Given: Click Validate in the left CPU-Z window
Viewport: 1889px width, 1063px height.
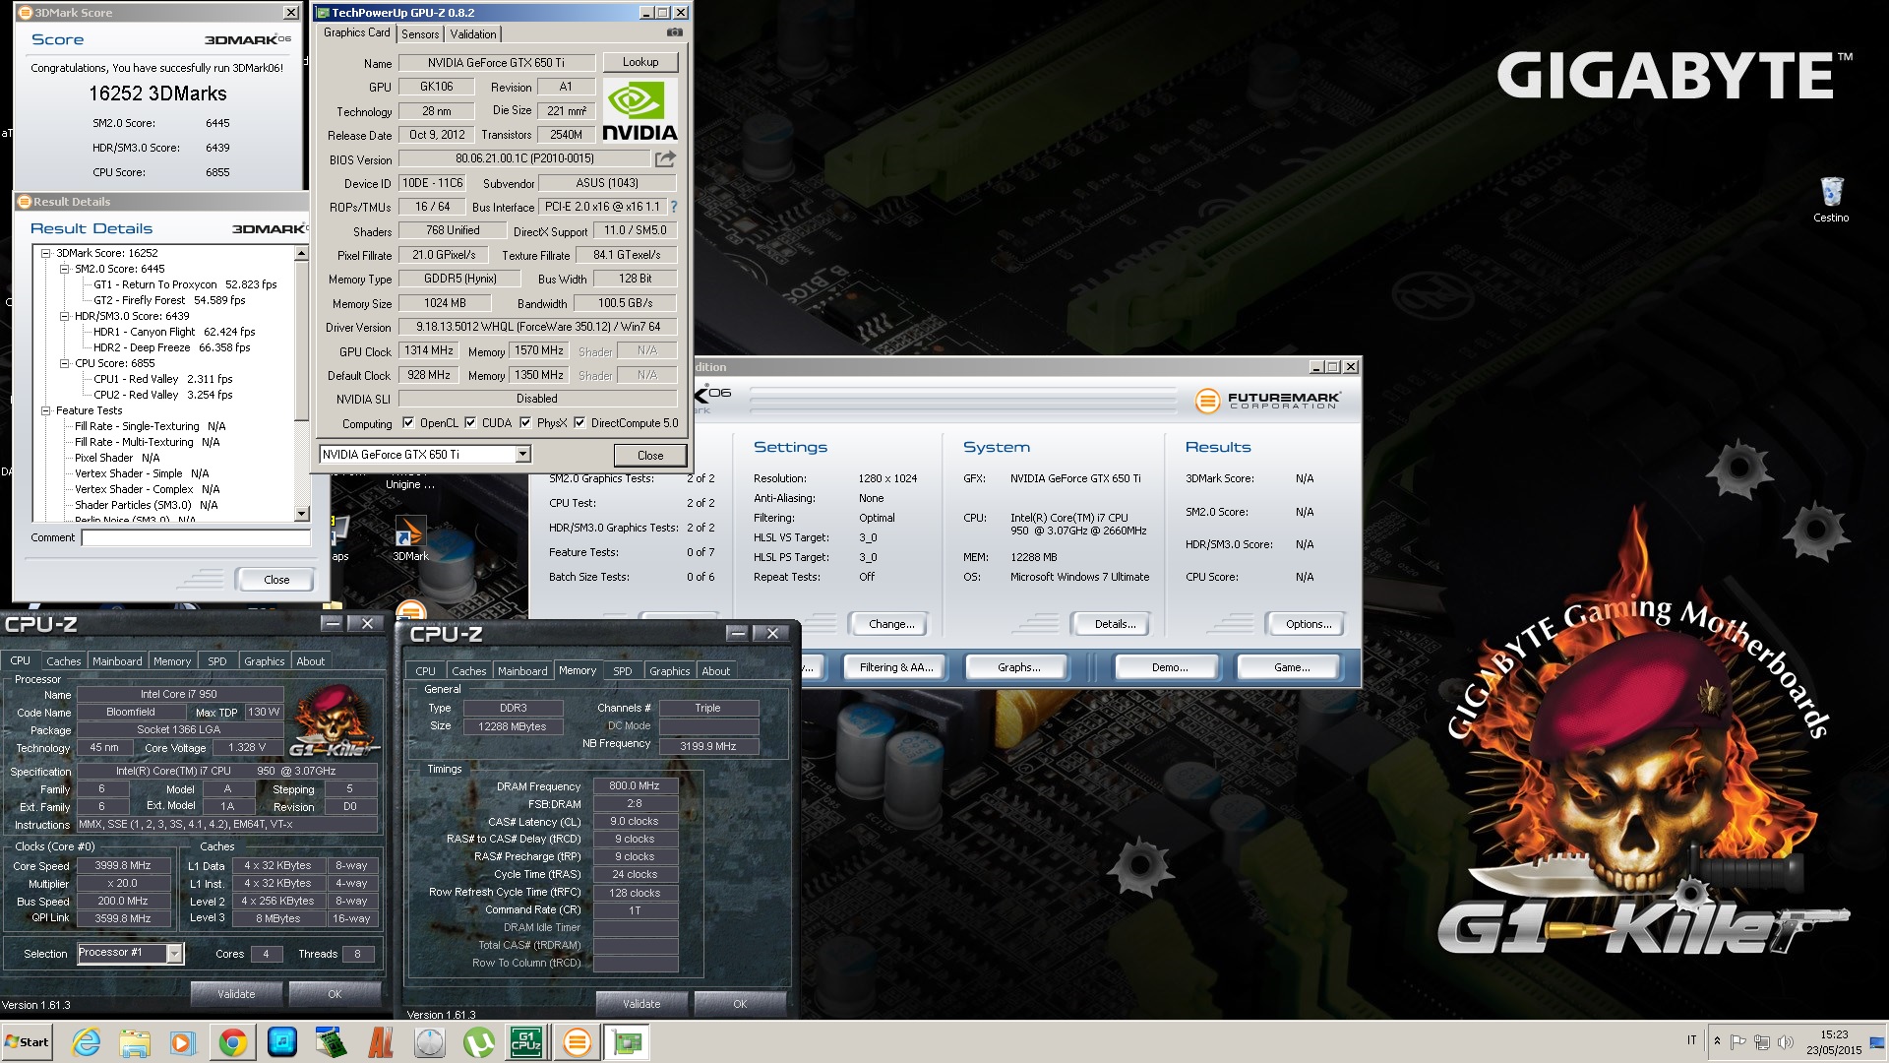Looking at the screenshot, I should tap(236, 994).
